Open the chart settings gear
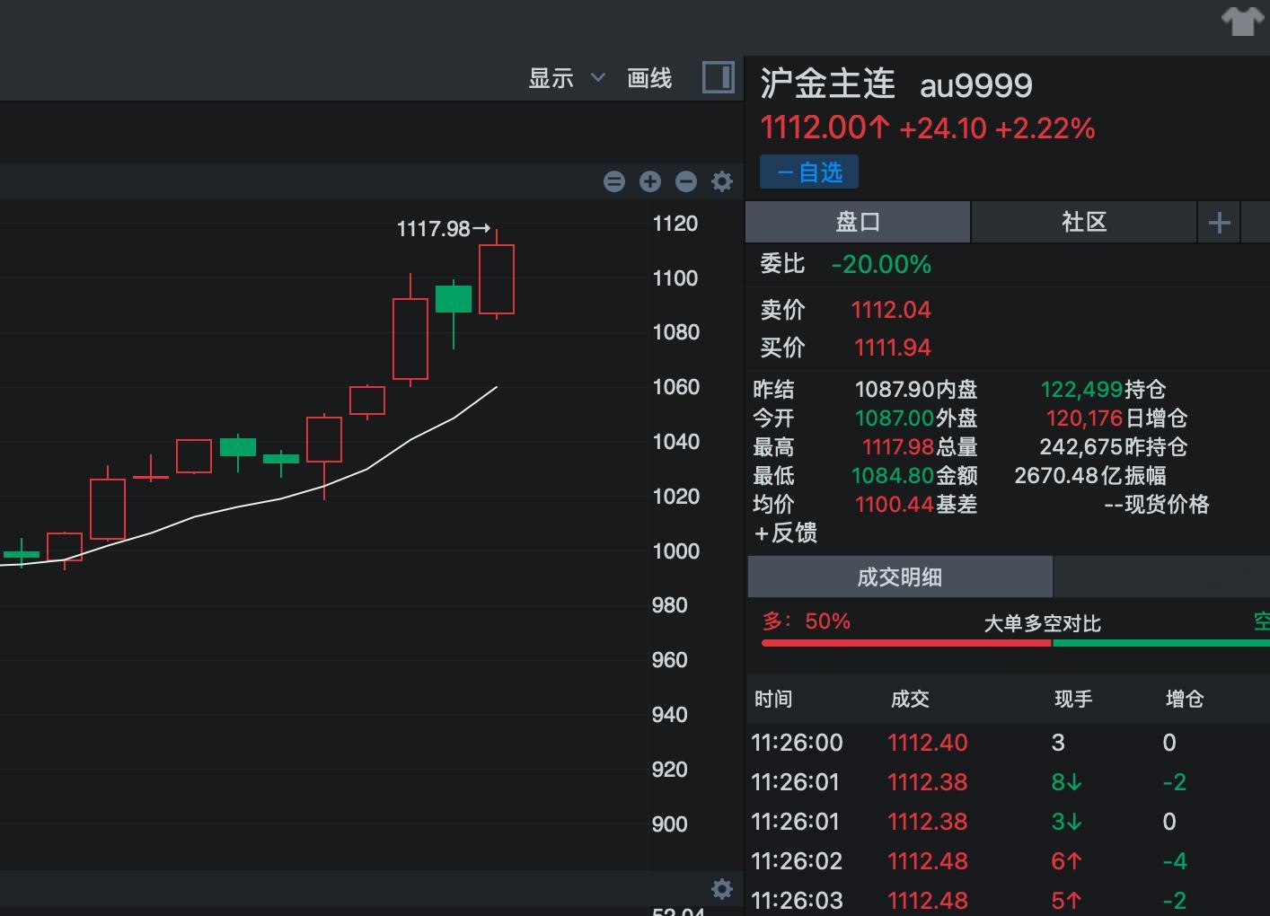The width and height of the screenshot is (1270, 916). click(721, 181)
